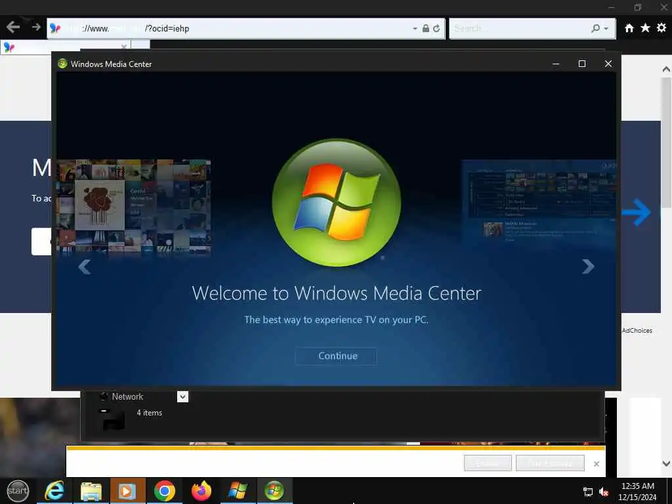Image resolution: width=672 pixels, height=504 pixels.
Task: Click the '4 items' text
Action: pos(149,413)
